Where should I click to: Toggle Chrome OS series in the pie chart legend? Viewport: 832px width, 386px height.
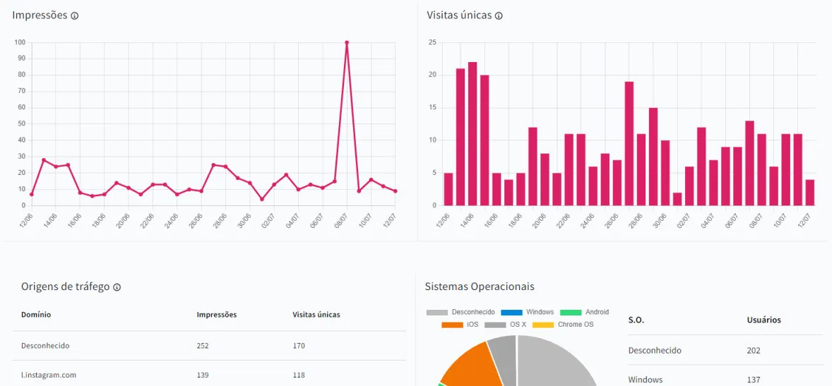563,325
